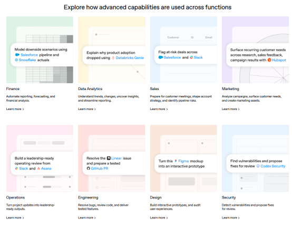
Task: Click Learn more under Finance
Action: 15,109
